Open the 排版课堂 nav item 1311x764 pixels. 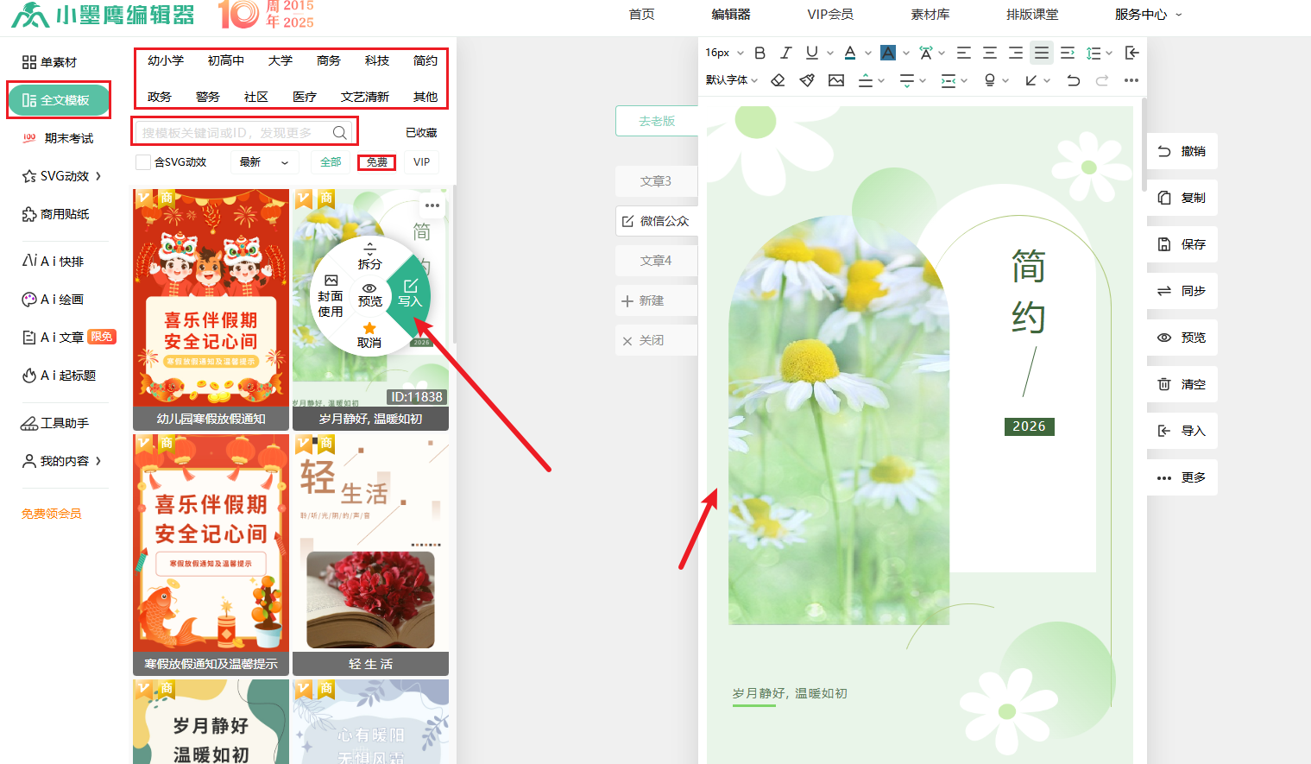click(1032, 15)
